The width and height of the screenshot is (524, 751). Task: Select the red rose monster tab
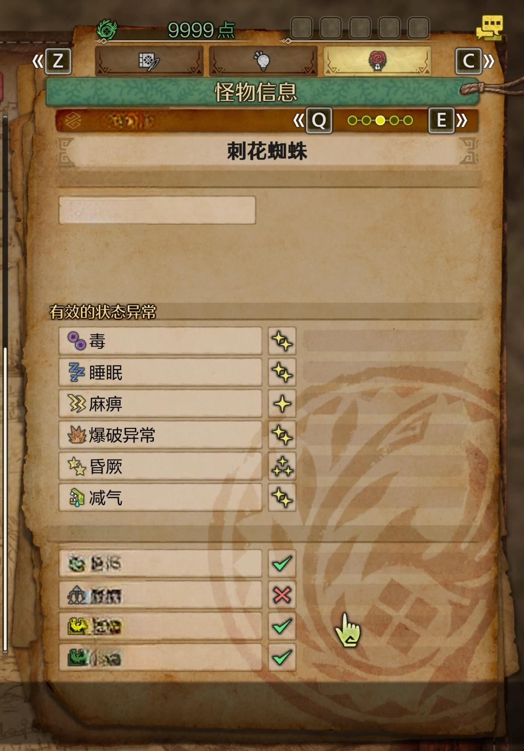(377, 61)
